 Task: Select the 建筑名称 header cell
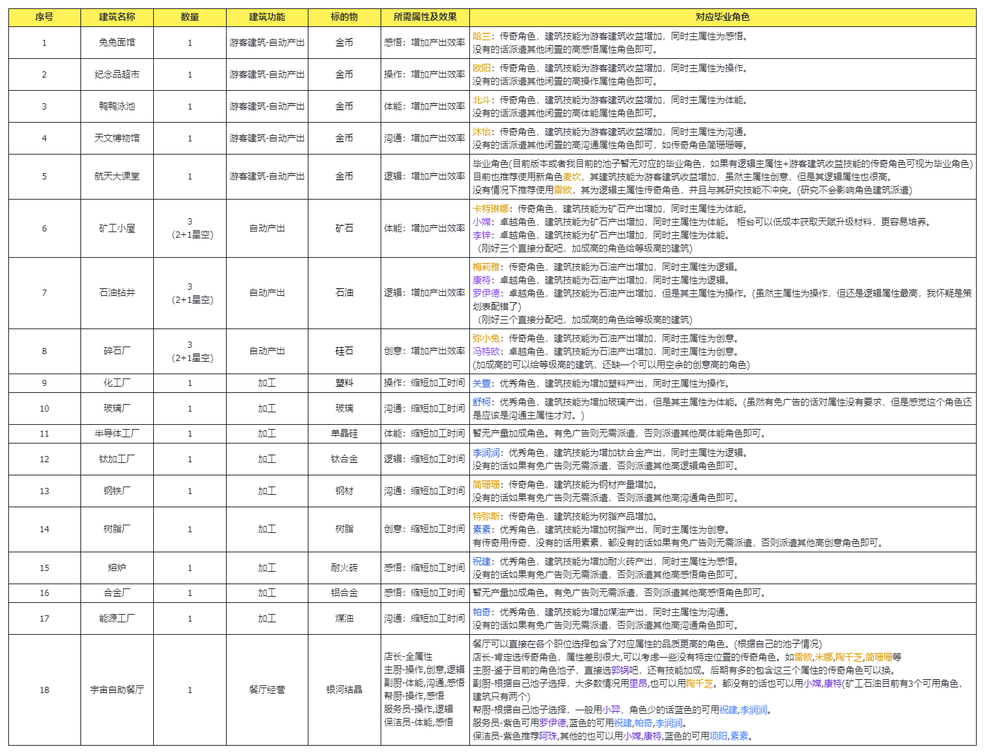(117, 17)
